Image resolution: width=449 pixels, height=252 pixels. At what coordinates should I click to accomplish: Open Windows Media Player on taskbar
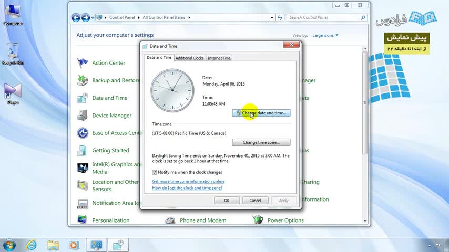tap(74, 245)
